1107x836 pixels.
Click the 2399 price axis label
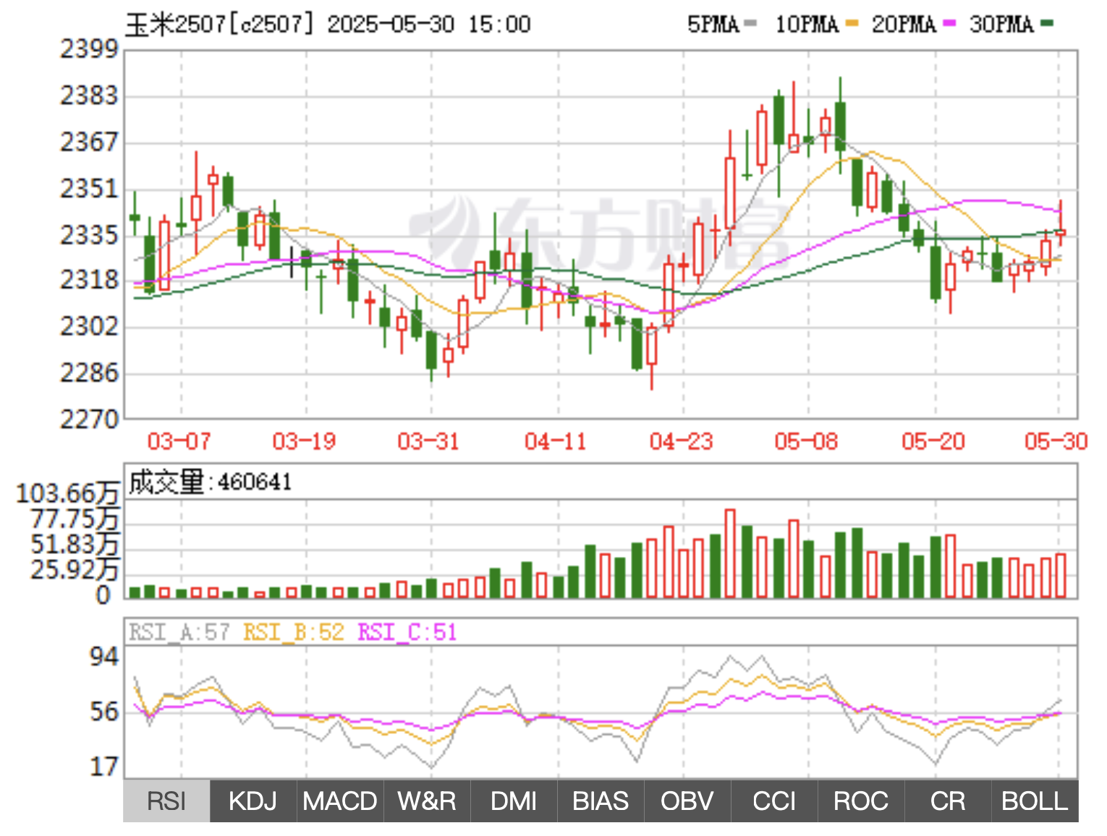(89, 49)
